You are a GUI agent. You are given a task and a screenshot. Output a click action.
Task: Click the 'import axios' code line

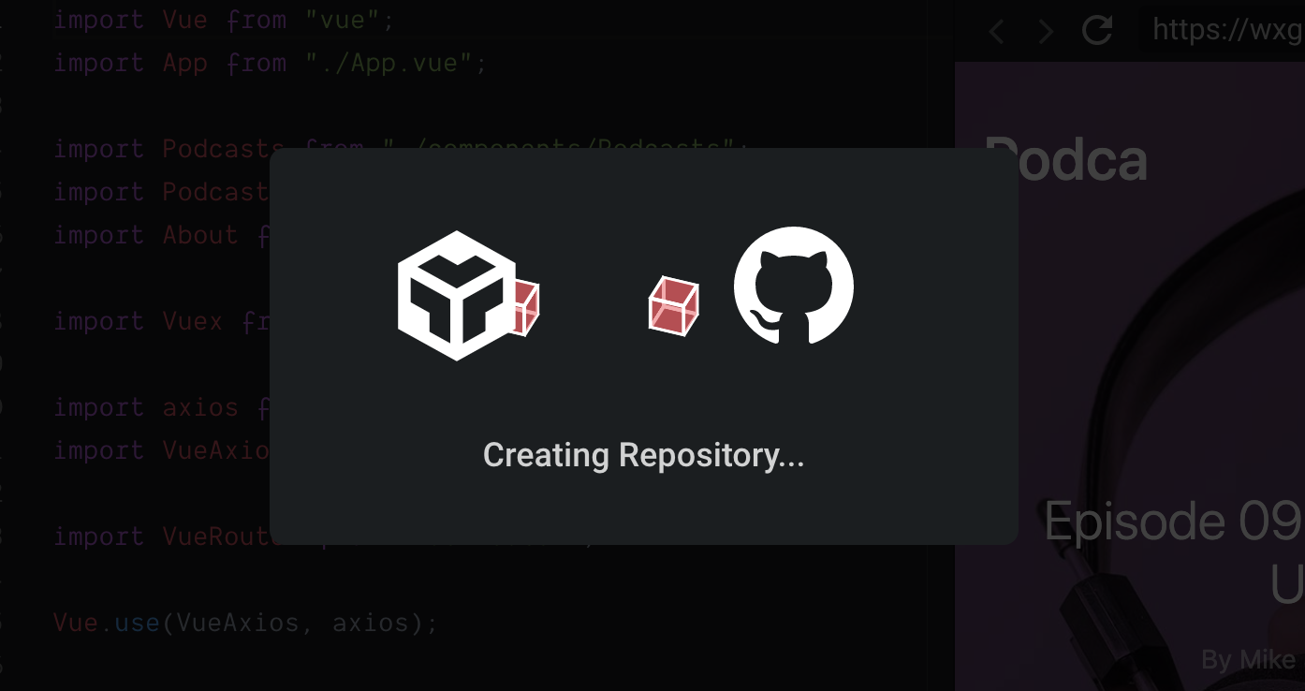[161, 407]
